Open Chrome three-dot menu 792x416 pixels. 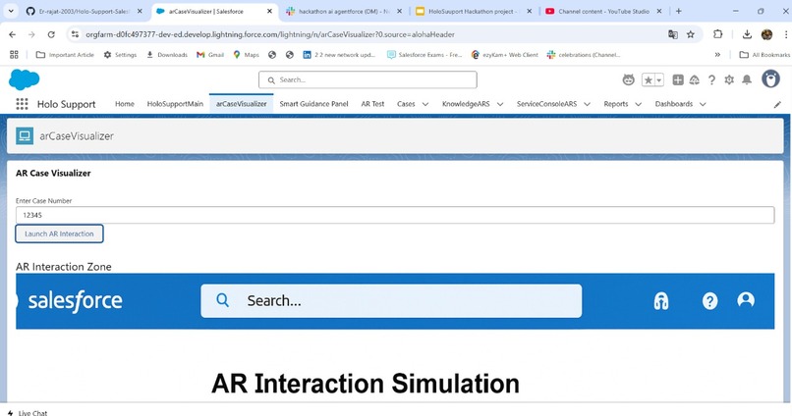(x=786, y=34)
